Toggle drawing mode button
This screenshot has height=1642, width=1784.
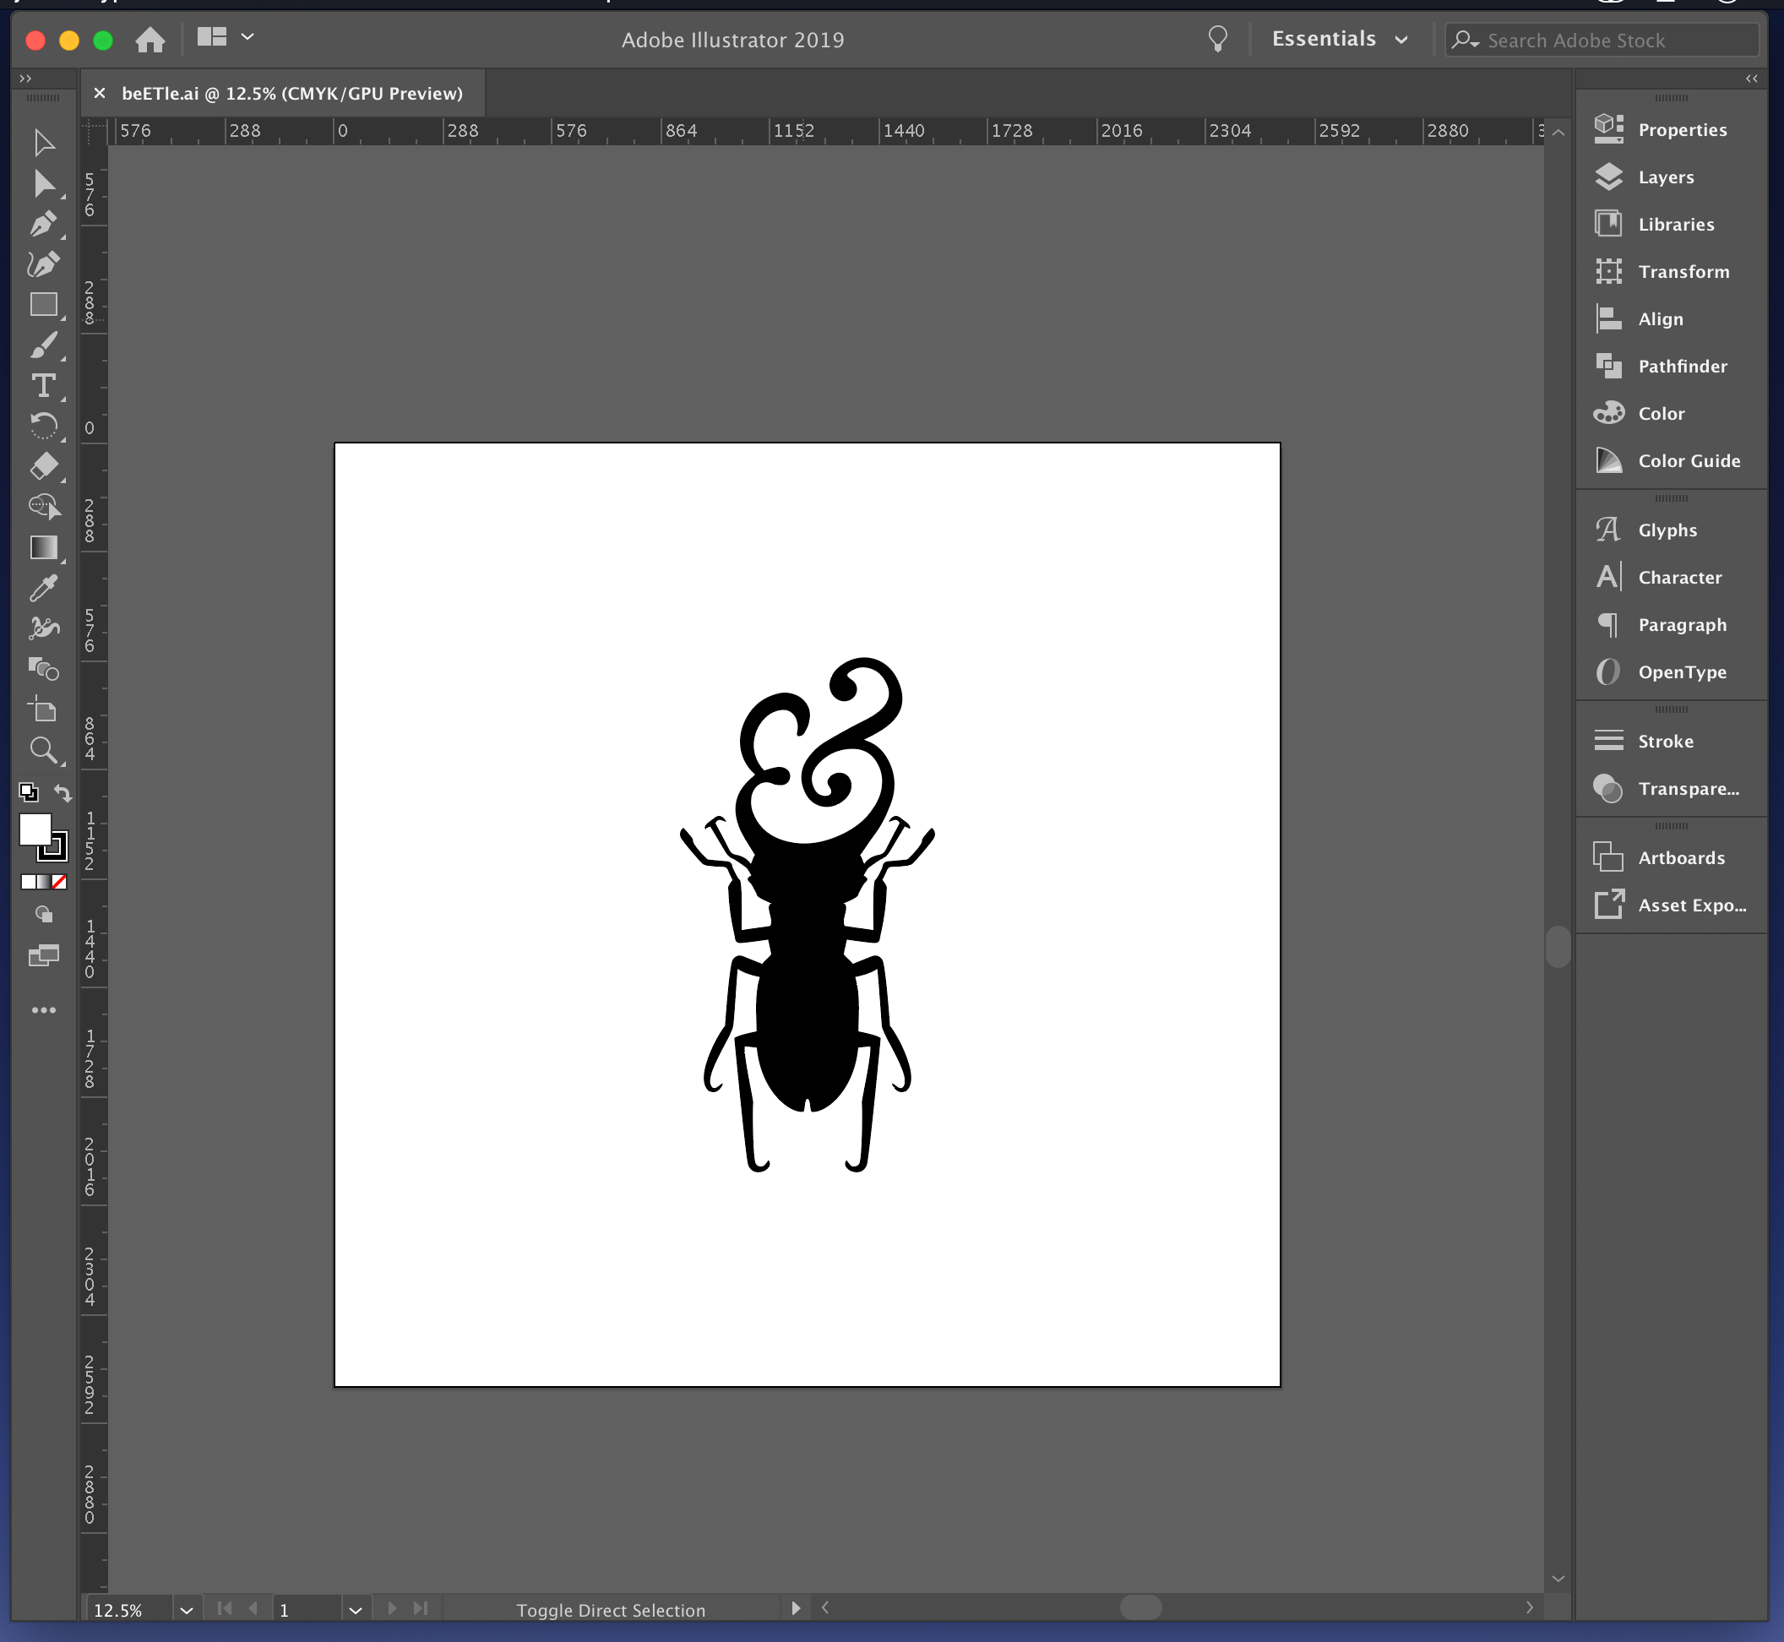pyautogui.click(x=44, y=914)
